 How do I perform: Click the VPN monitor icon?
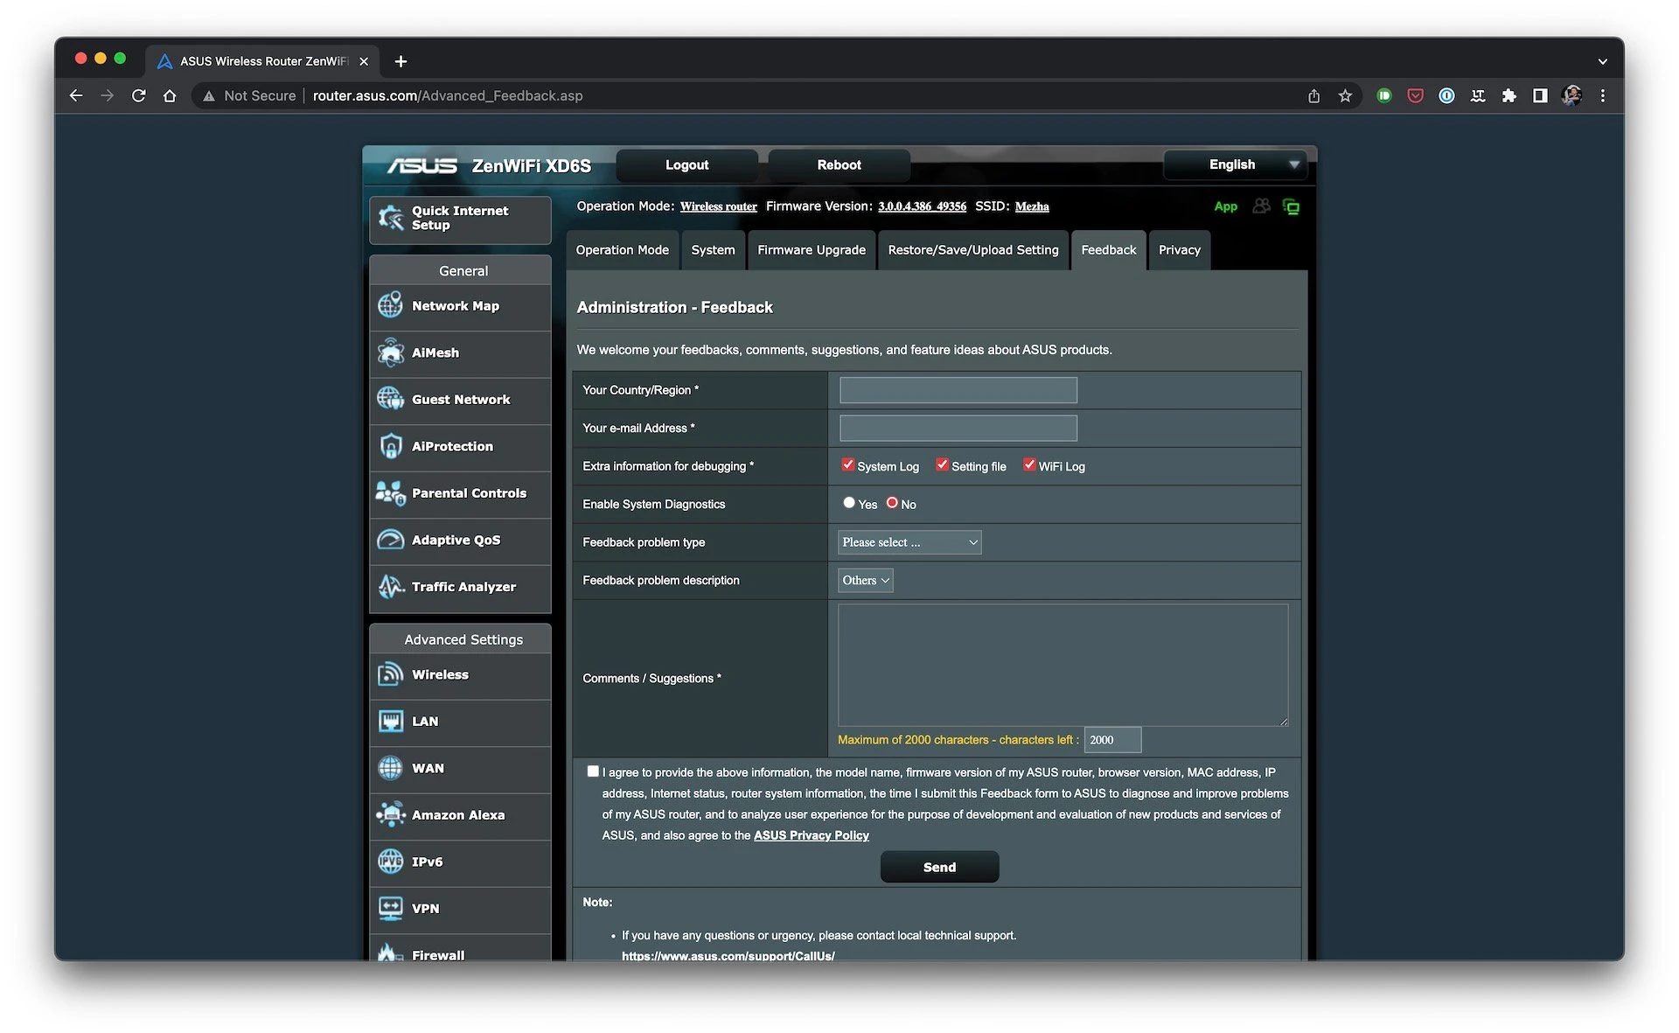click(390, 909)
